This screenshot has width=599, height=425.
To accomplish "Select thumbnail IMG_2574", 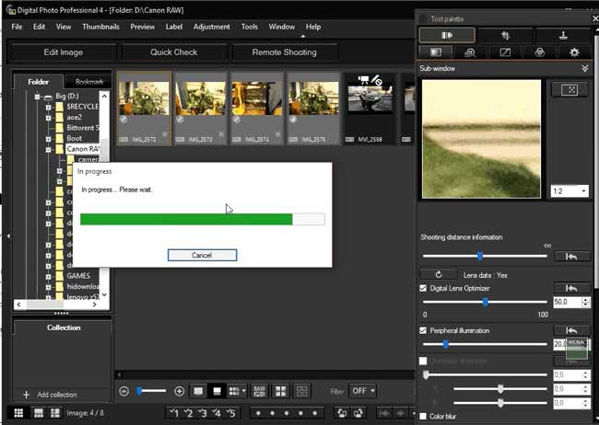I will pos(257,109).
